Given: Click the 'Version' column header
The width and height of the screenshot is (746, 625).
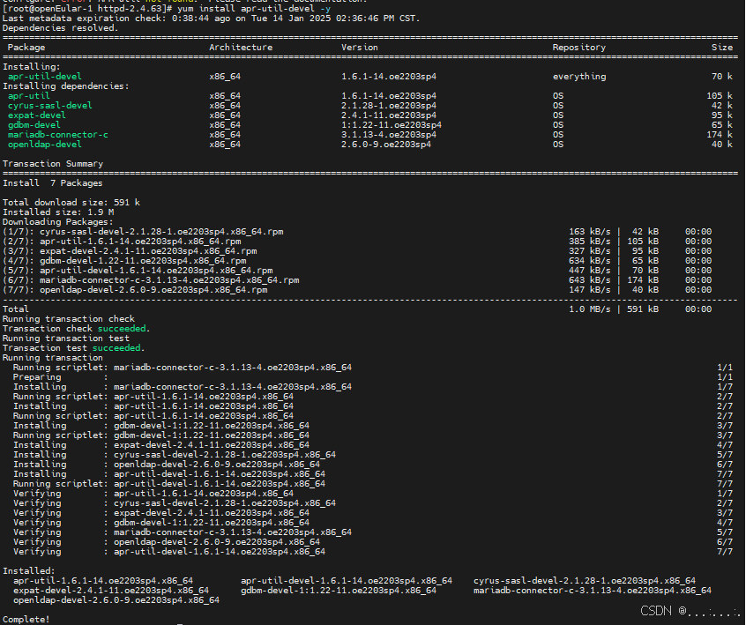Looking at the screenshot, I should [359, 48].
